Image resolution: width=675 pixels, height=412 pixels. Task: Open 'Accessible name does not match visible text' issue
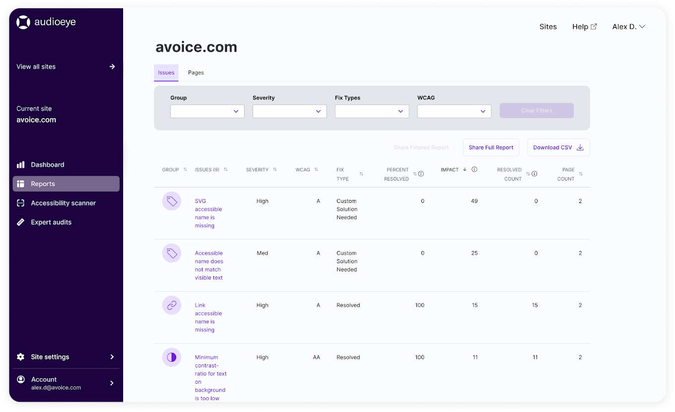pyautogui.click(x=209, y=266)
